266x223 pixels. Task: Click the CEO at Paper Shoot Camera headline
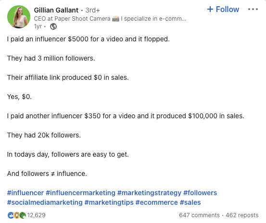click(x=110, y=19)
